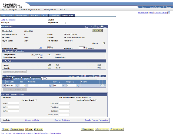Viewport: 173px width, 138px height.
Task: Open the Frequency lookup magnifier icon
Action: (x=86, y=48)
